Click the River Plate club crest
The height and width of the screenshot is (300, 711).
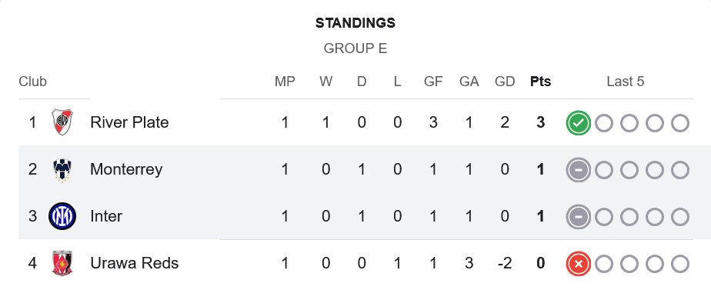click(62, 122)
